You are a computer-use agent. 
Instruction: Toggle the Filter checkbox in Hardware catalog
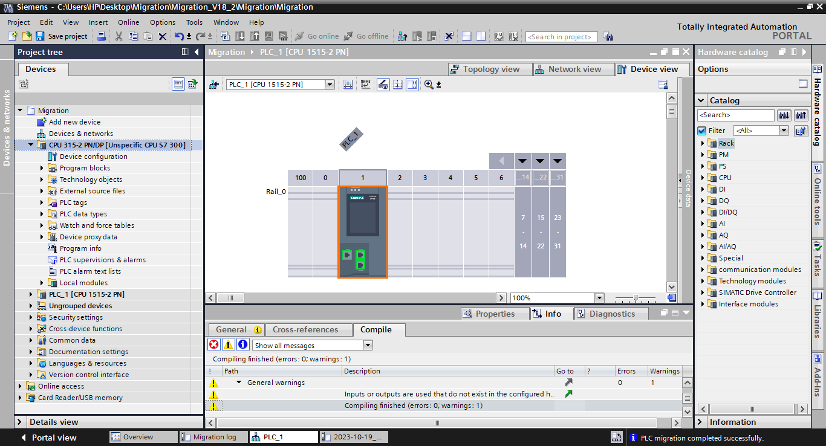click(x=703, y=131)
